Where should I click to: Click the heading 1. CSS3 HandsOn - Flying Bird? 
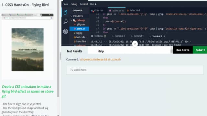tap(25, 5)
